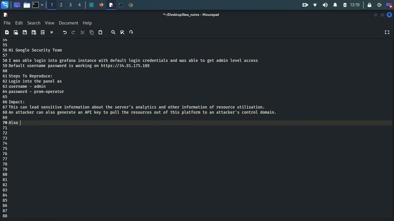Undo the last edit
394x221 pixels.
pos(65,32)
